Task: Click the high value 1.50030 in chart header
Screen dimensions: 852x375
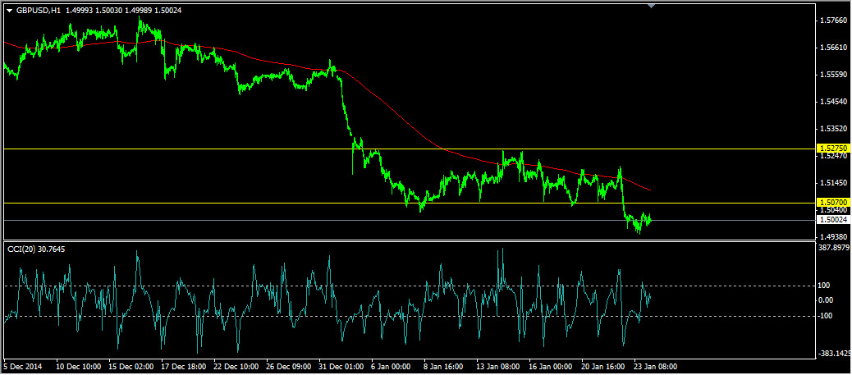Action: [x=108, y=11]
